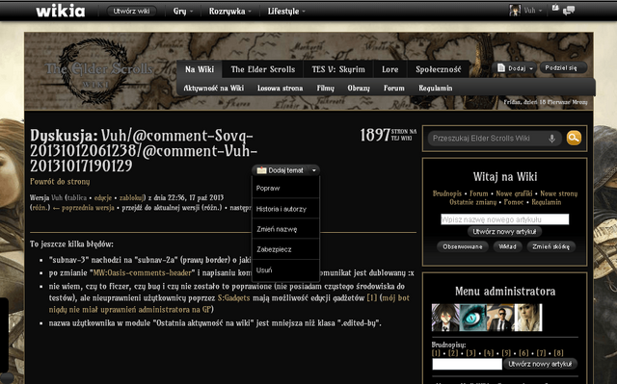The image size is (617, 384).
Task: Open the message wall chat bubbles icon
Action: tap(569, 11)
